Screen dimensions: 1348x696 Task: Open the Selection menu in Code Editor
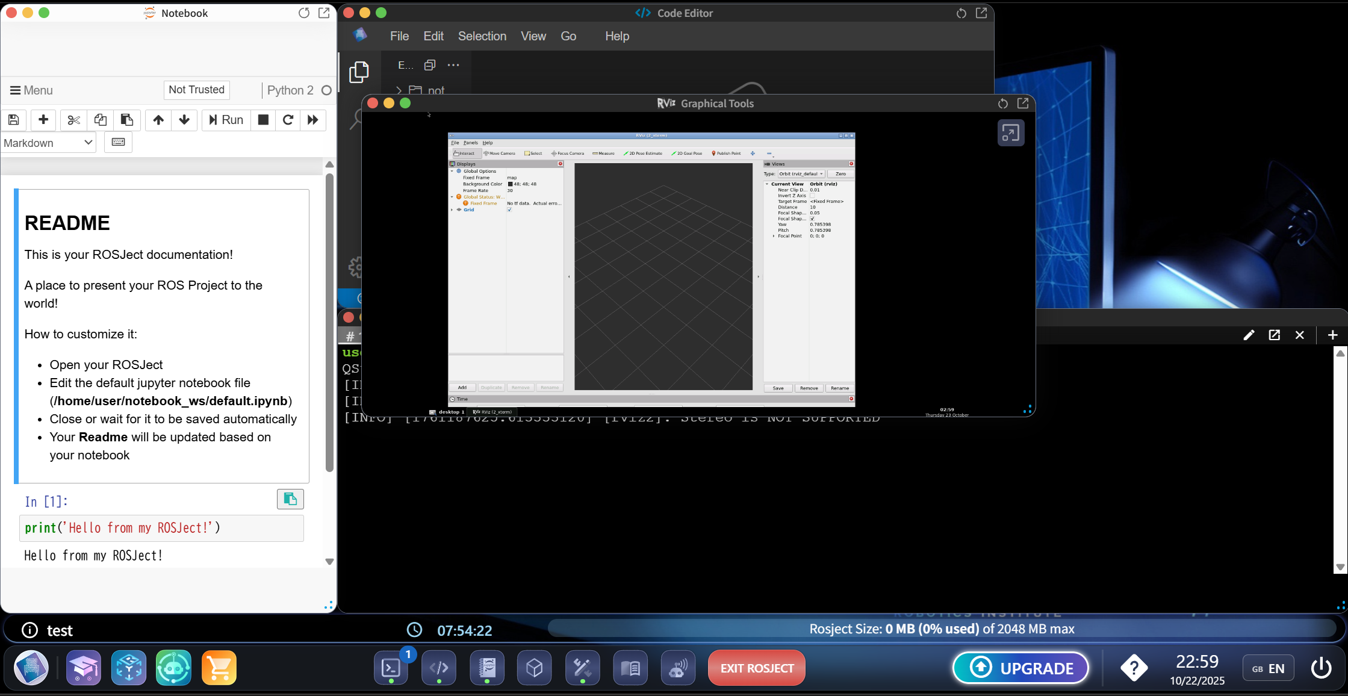click(482, 36)
